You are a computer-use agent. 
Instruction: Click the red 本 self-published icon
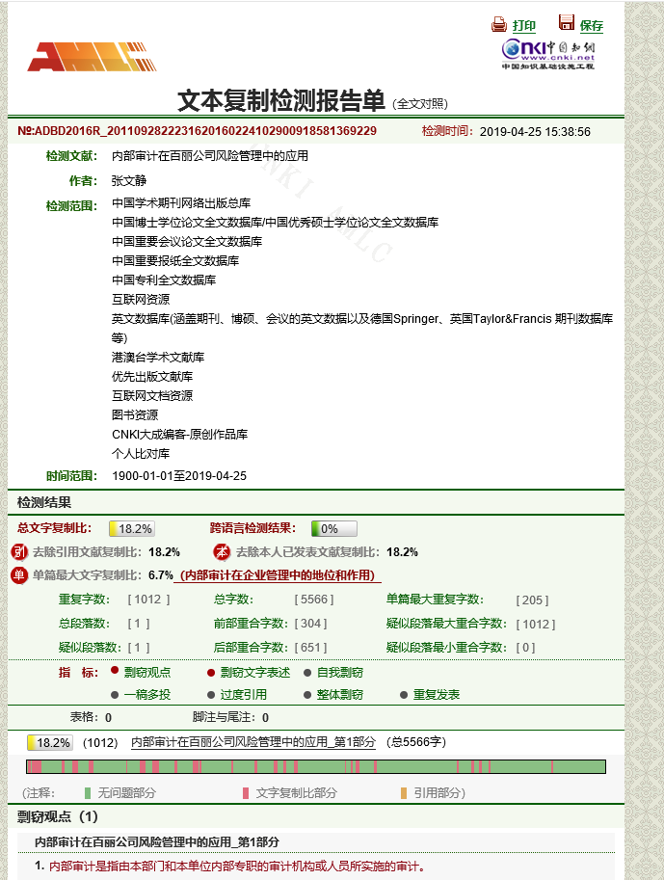click(222, 552)
